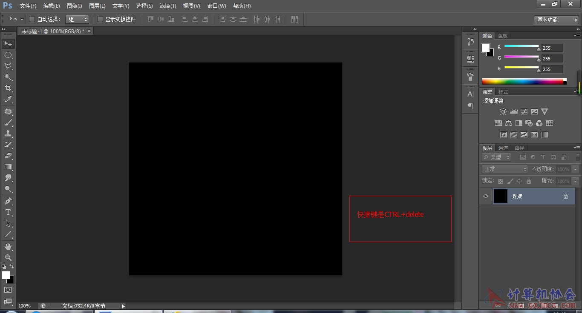The height and width of the screenshot is (313, 582).
Task: Open the 正常 blend mode dropdown
Action: (505, 169)
